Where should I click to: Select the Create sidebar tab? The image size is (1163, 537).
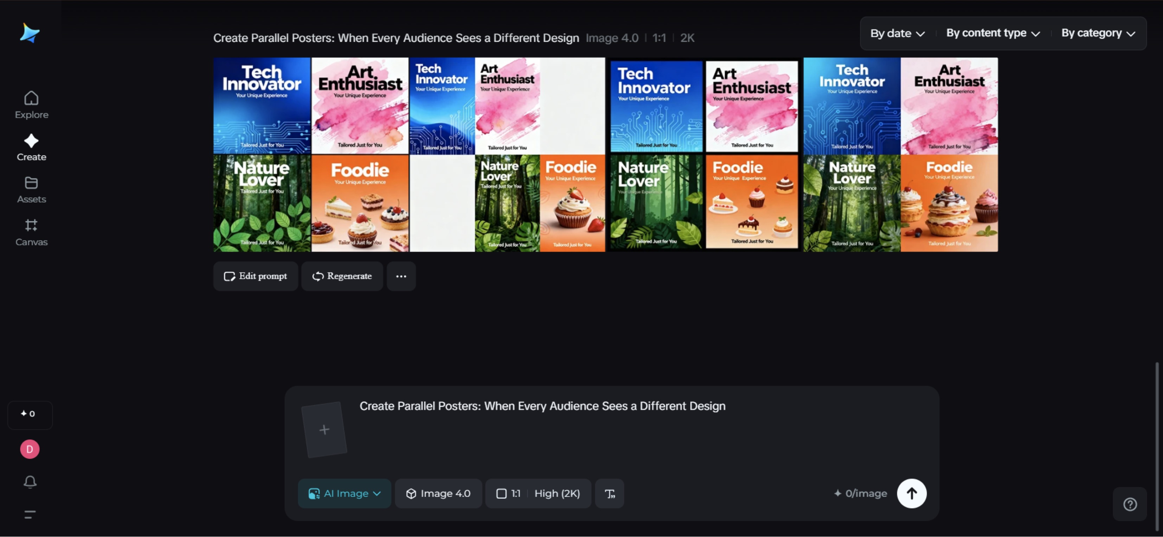click(31, 147)
